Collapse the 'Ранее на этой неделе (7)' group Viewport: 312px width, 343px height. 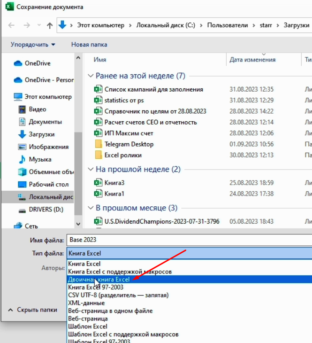pyautogui.click(x=91, y=76)
